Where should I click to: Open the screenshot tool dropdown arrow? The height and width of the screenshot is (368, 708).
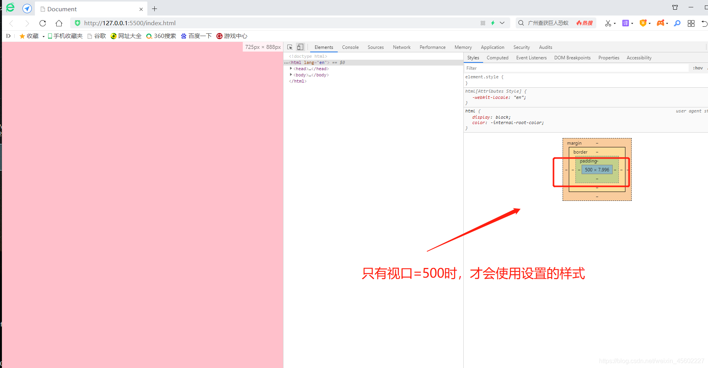coord(615,24)
